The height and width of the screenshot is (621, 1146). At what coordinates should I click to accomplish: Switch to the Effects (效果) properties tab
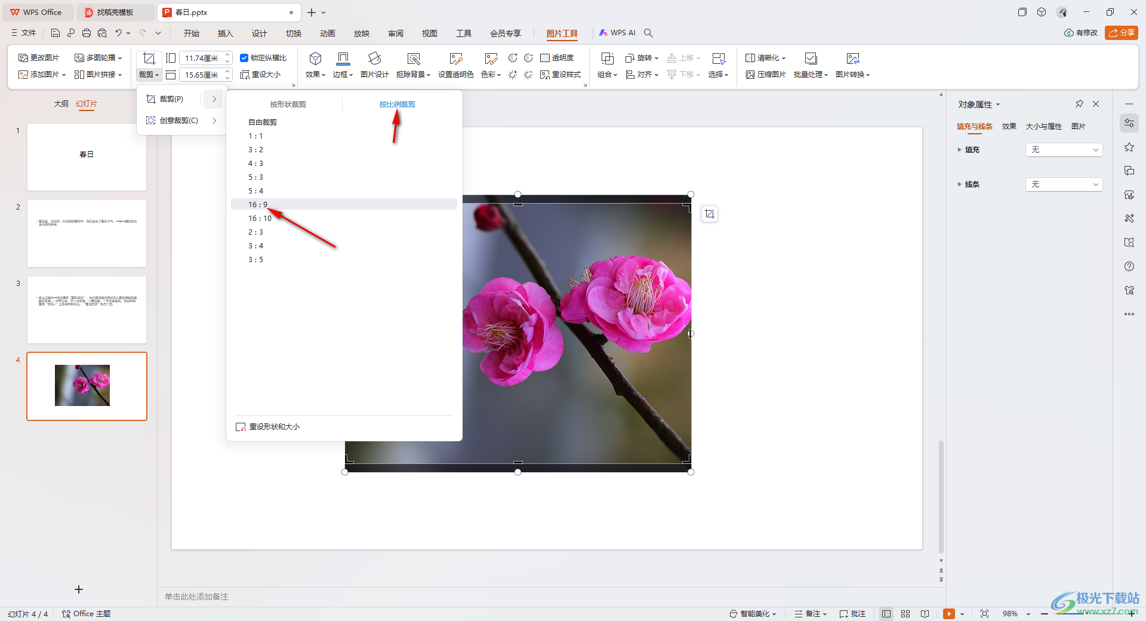coord(1009,127)
